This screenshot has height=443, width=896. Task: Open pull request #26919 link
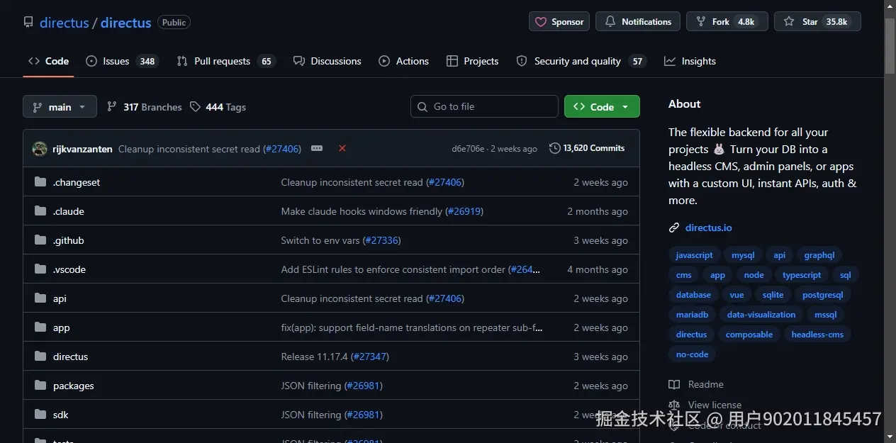click(464, 211)
